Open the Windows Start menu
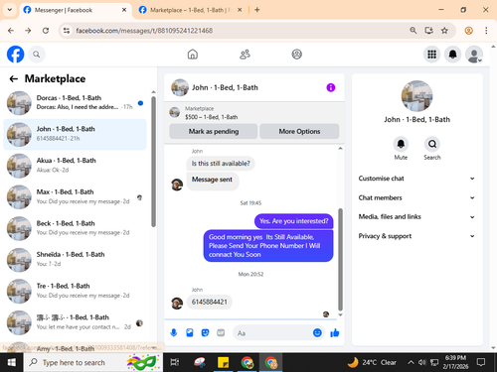This screenshot has width=497, height=372. coord(11,362)
